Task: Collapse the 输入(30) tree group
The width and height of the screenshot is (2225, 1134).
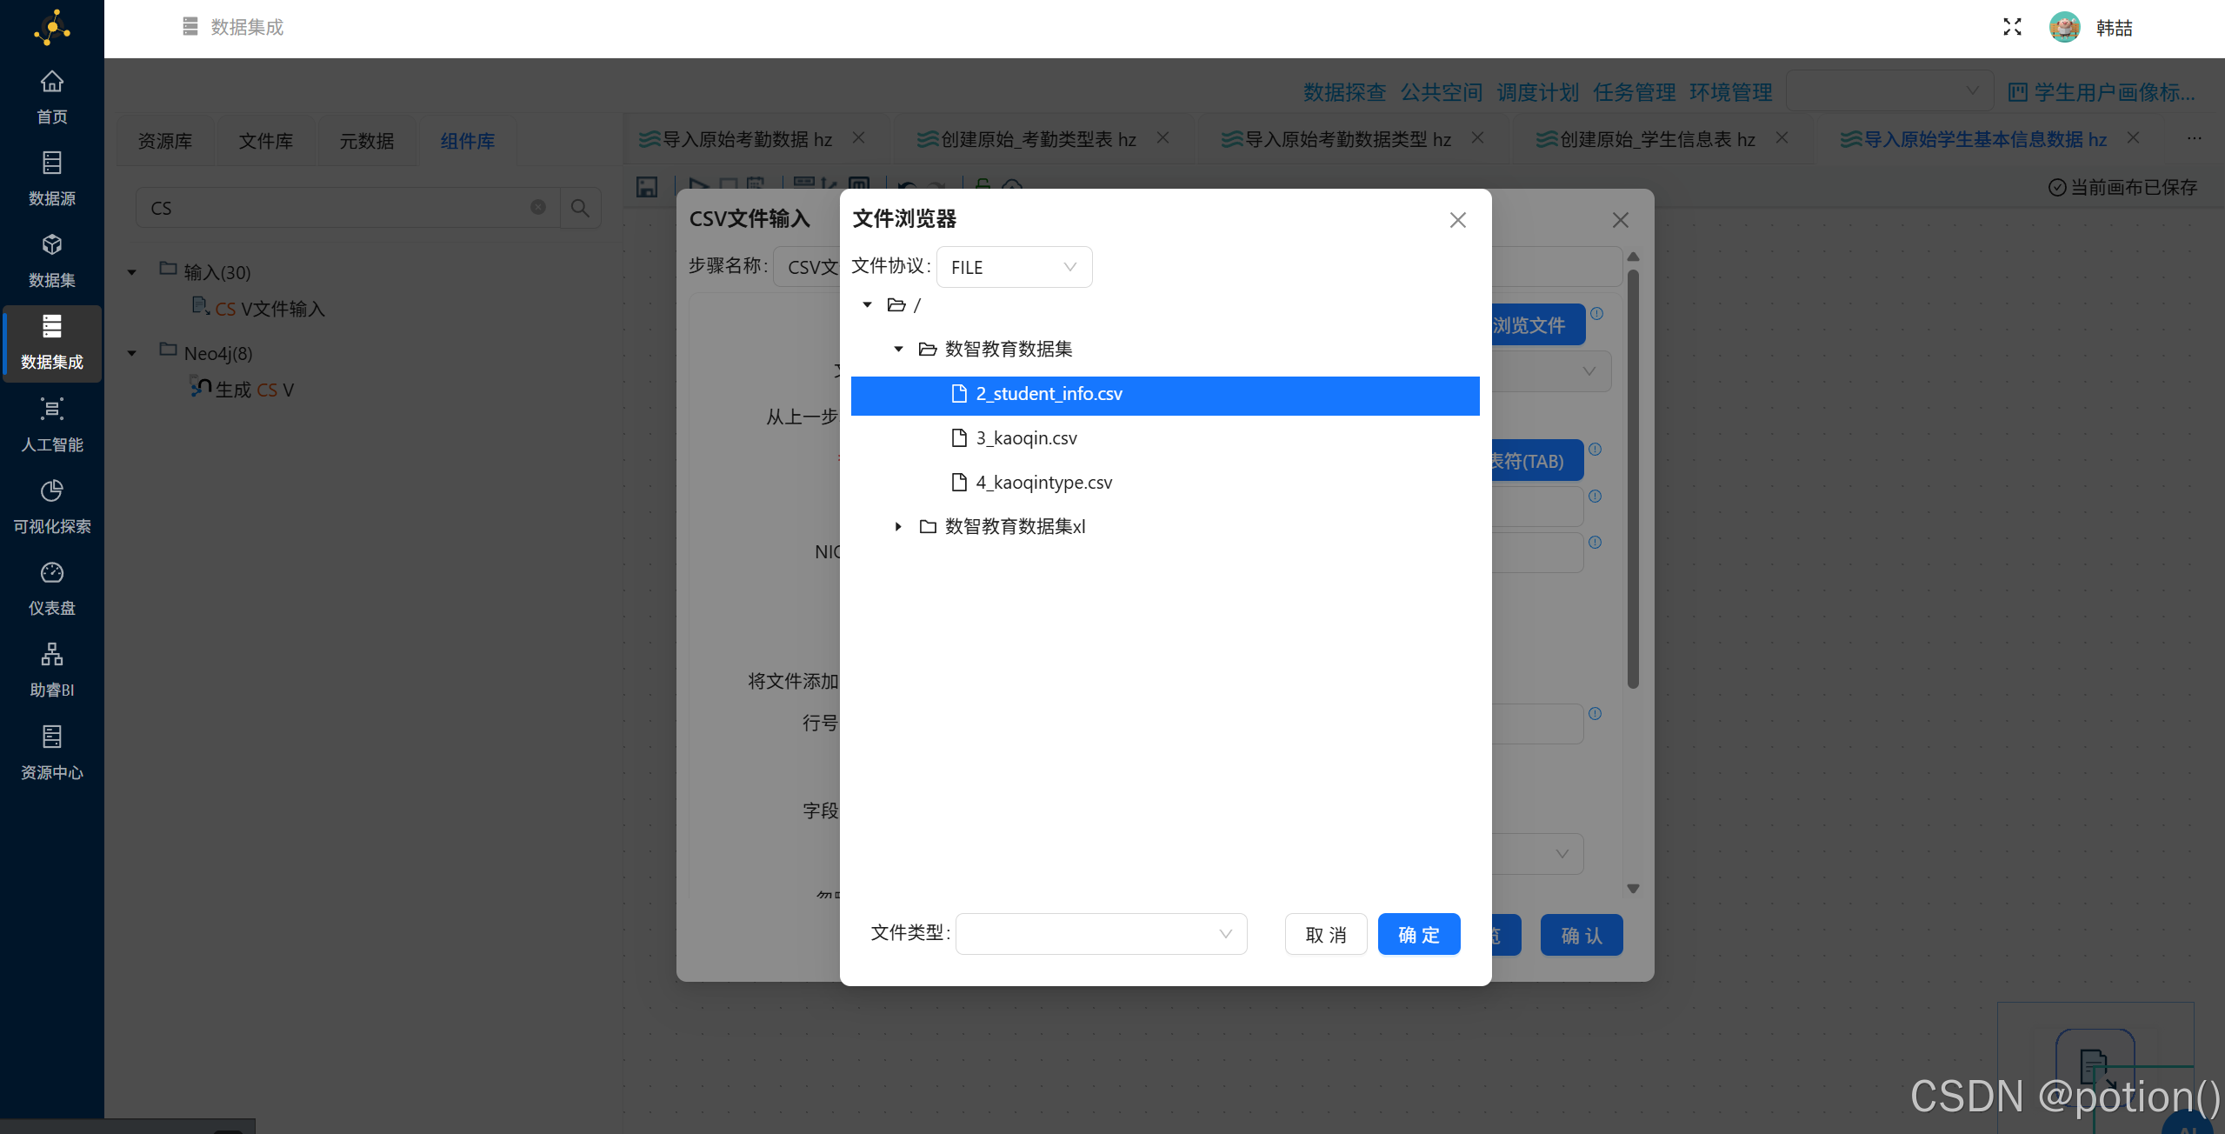Action: click(131, 272)
